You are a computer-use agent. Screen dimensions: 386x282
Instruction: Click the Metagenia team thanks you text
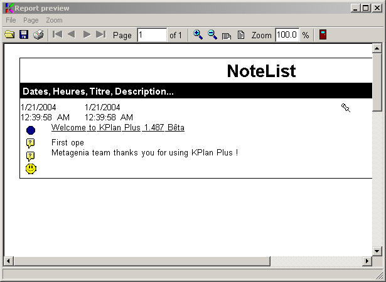(x=144, y=153)
